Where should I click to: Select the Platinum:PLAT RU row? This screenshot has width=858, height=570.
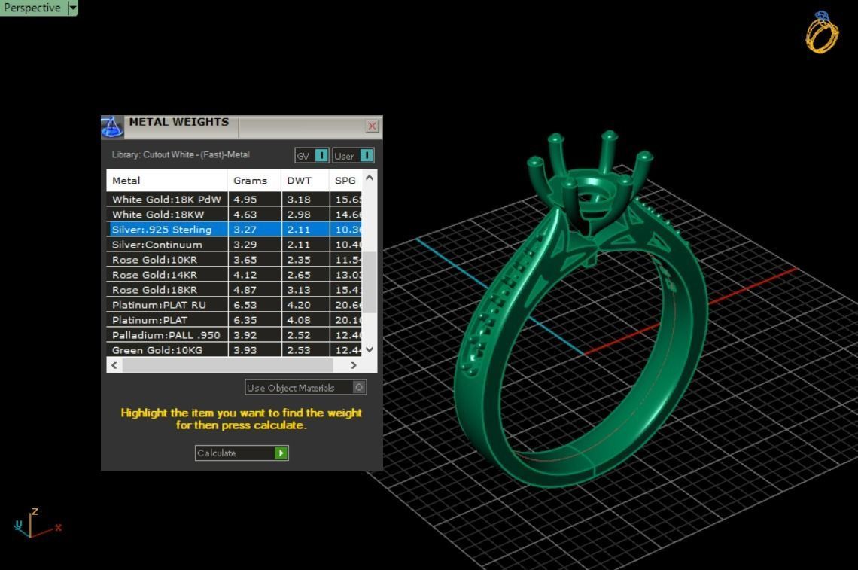(234, 304)
